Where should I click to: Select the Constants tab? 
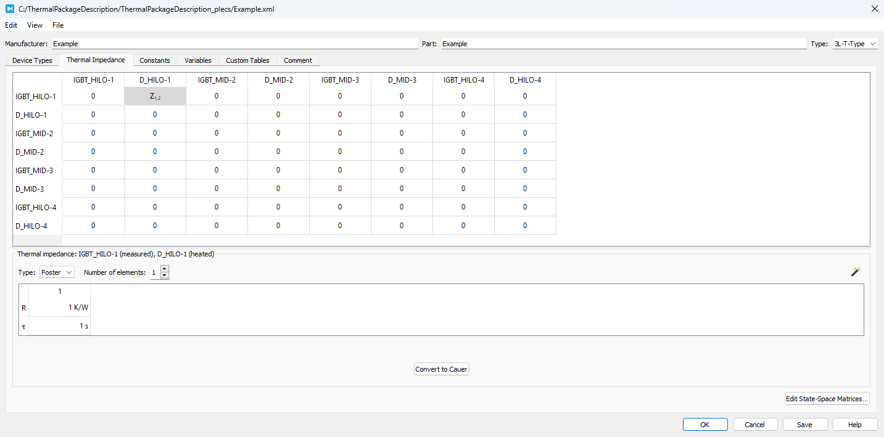tap(155, 60)
